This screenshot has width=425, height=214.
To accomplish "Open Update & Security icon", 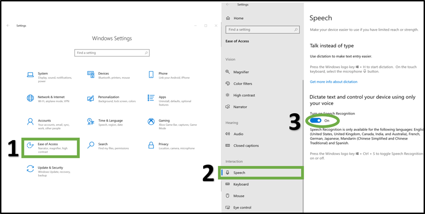I will pos(30,169).
